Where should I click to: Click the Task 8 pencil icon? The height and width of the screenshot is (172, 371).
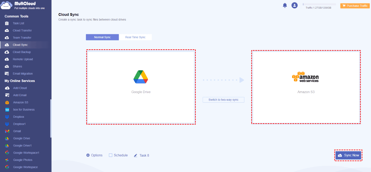(135, 155)
